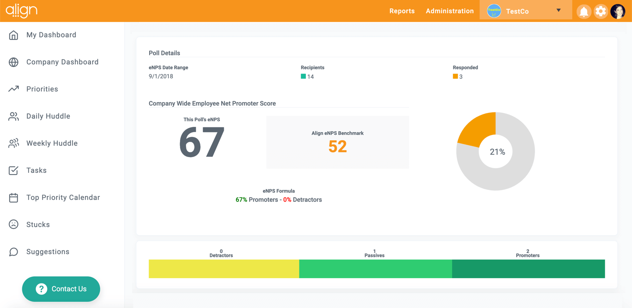
Task: Click the user profile avatar
Action: click(x=618, y=11)
